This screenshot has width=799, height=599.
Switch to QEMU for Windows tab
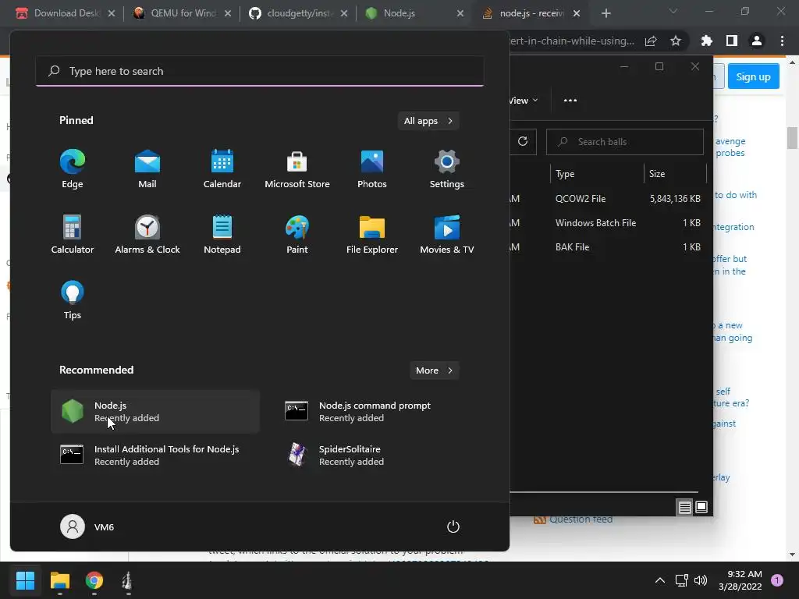coord(181,13)
